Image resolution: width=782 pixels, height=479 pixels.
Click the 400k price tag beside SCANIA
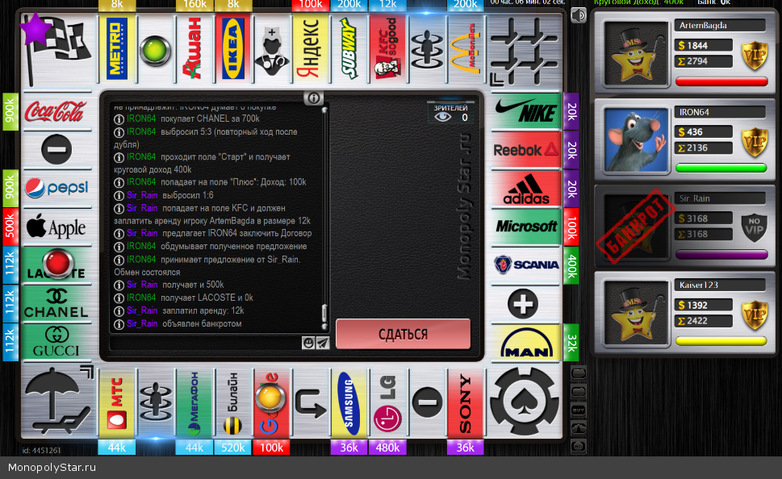pyautogui.click(x=571, y=265)
